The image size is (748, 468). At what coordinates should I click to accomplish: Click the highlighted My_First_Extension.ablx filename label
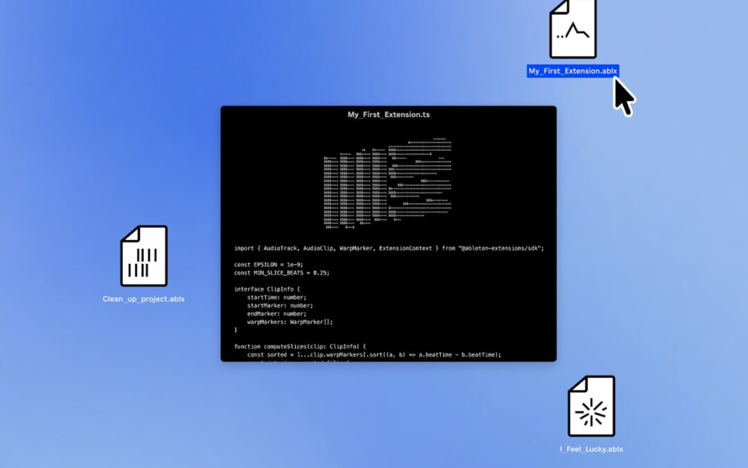(573, 71)
